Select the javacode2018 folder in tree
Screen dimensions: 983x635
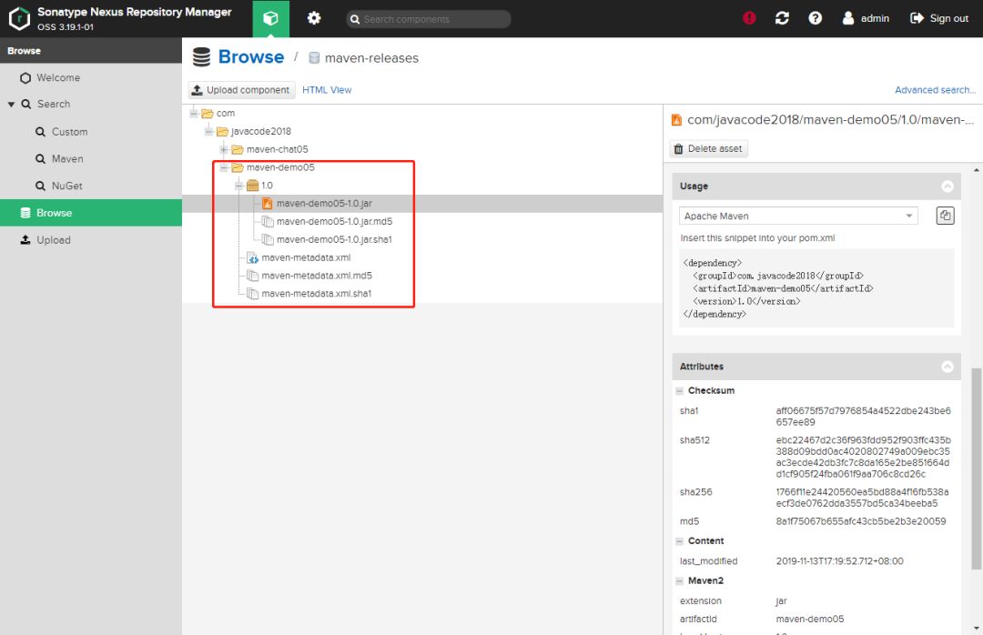261,132
